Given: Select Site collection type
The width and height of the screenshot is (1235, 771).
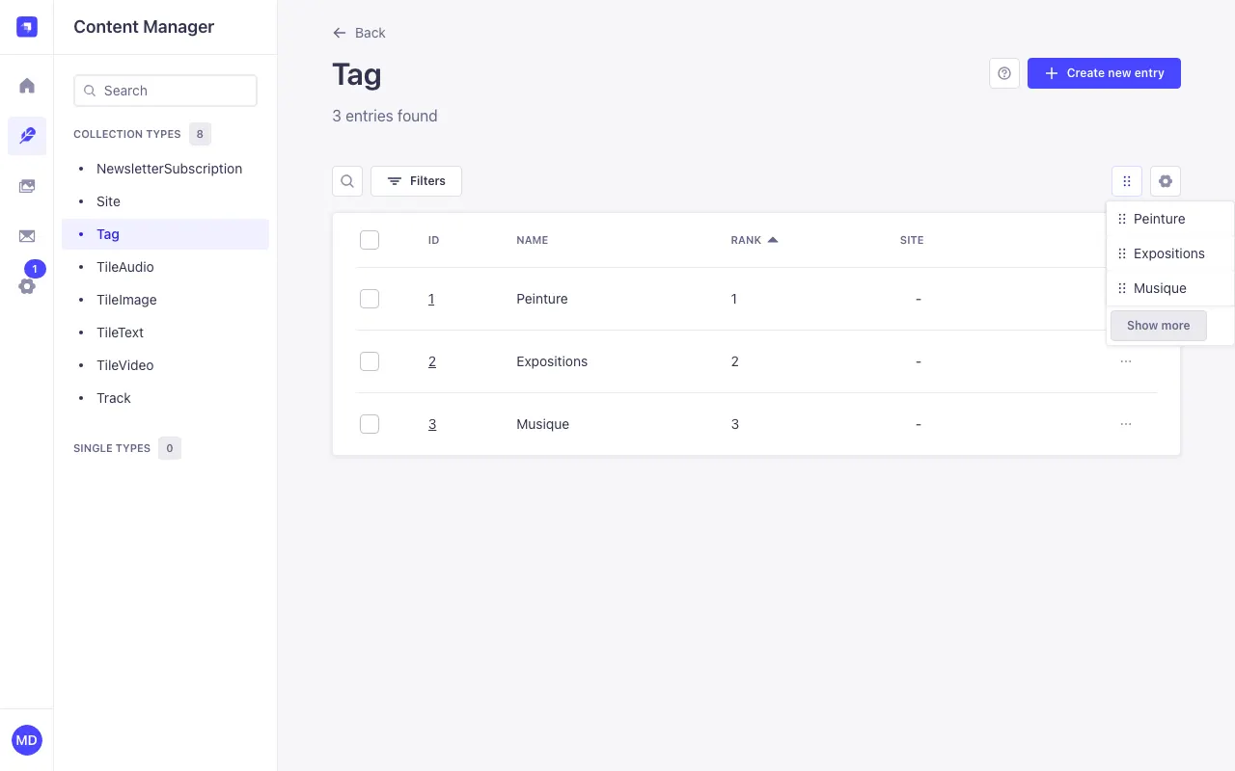Looking at the screenshot, I should pos(165,201).
